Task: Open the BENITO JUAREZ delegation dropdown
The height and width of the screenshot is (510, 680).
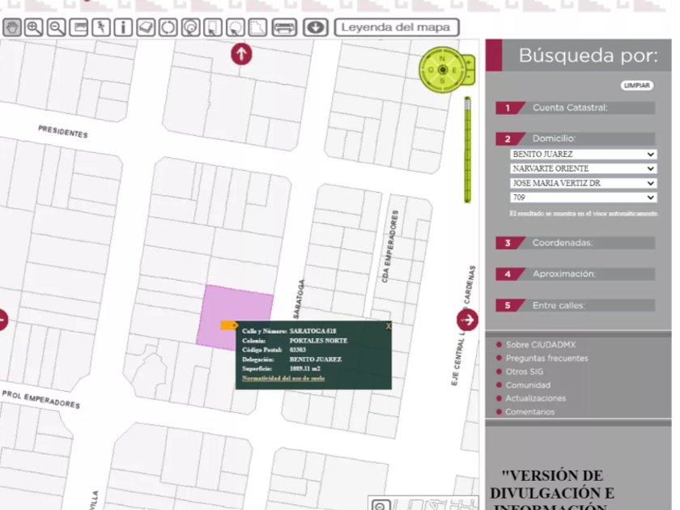Action: click(584, 155)
